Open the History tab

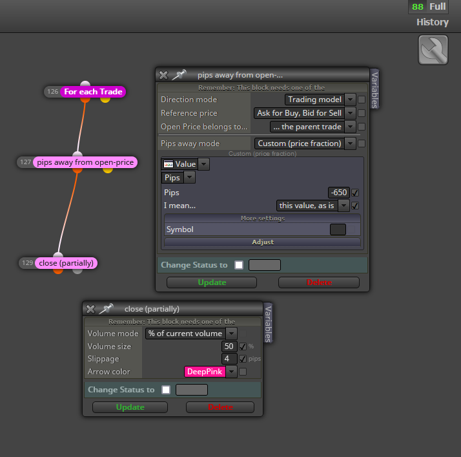tap(433, 22)
